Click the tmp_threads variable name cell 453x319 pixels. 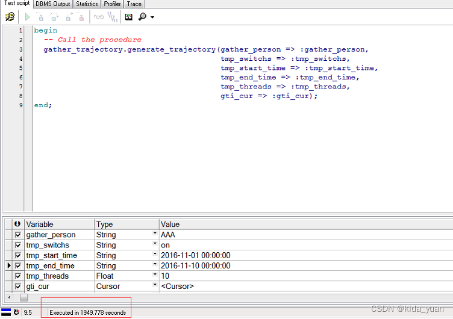[x=59, y=276]
